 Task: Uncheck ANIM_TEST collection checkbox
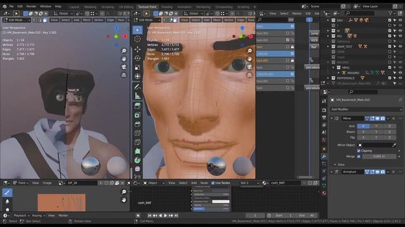(390, 47)
